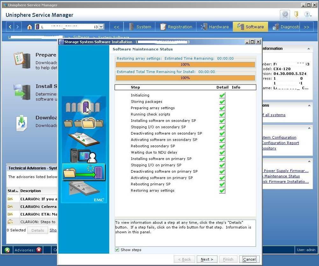319x266 pixels.
Task: Click the Details button under advisories
Action: [38, 230]
